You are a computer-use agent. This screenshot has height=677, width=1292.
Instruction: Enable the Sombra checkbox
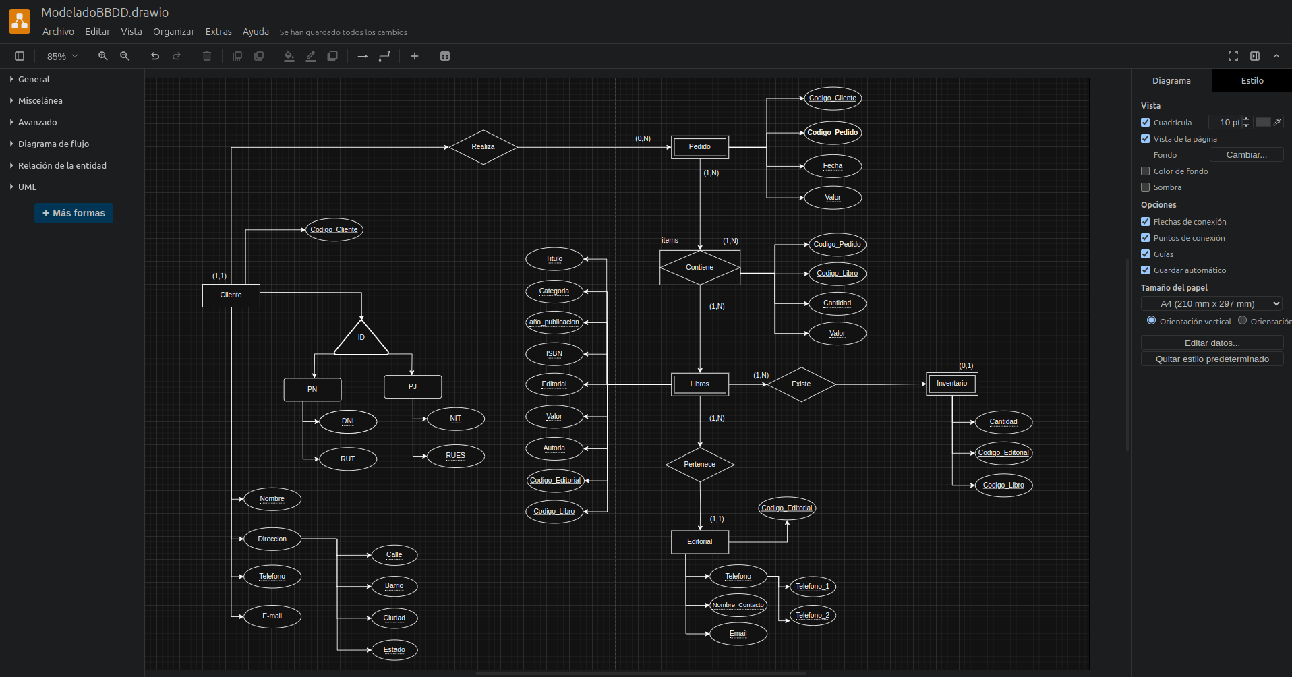pos(1145,187)
